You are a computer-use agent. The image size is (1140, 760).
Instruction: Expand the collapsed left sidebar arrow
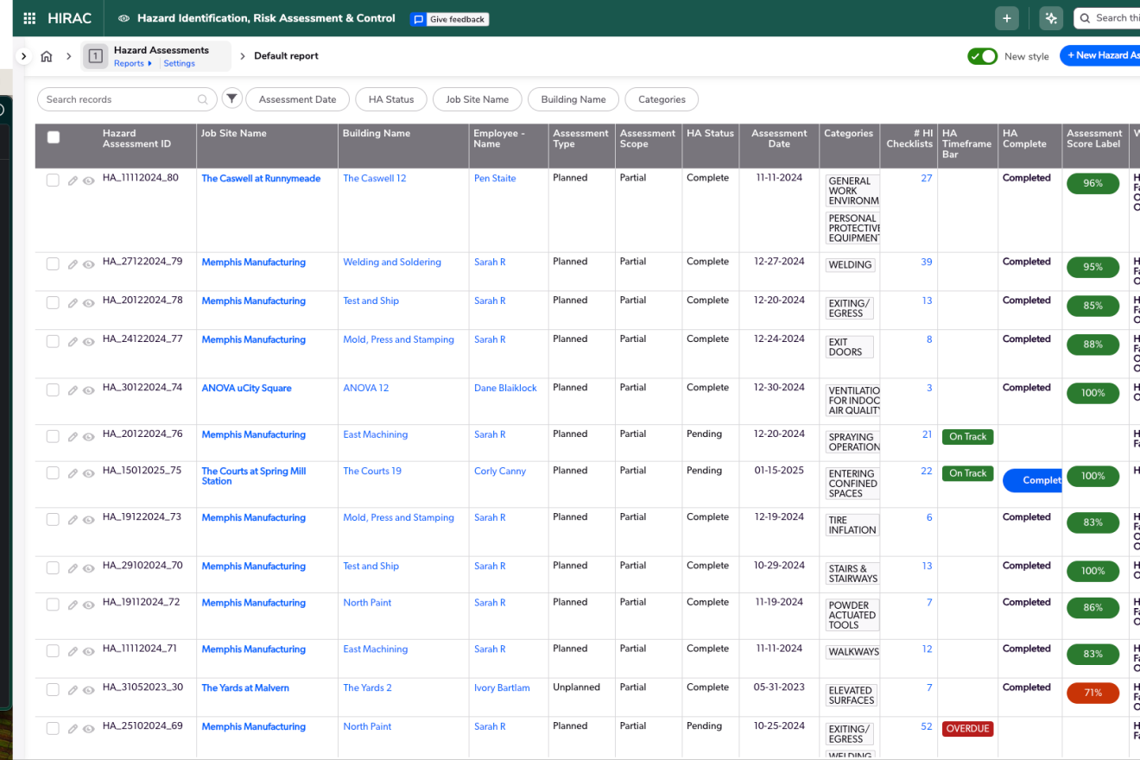(x=24, y=56)
